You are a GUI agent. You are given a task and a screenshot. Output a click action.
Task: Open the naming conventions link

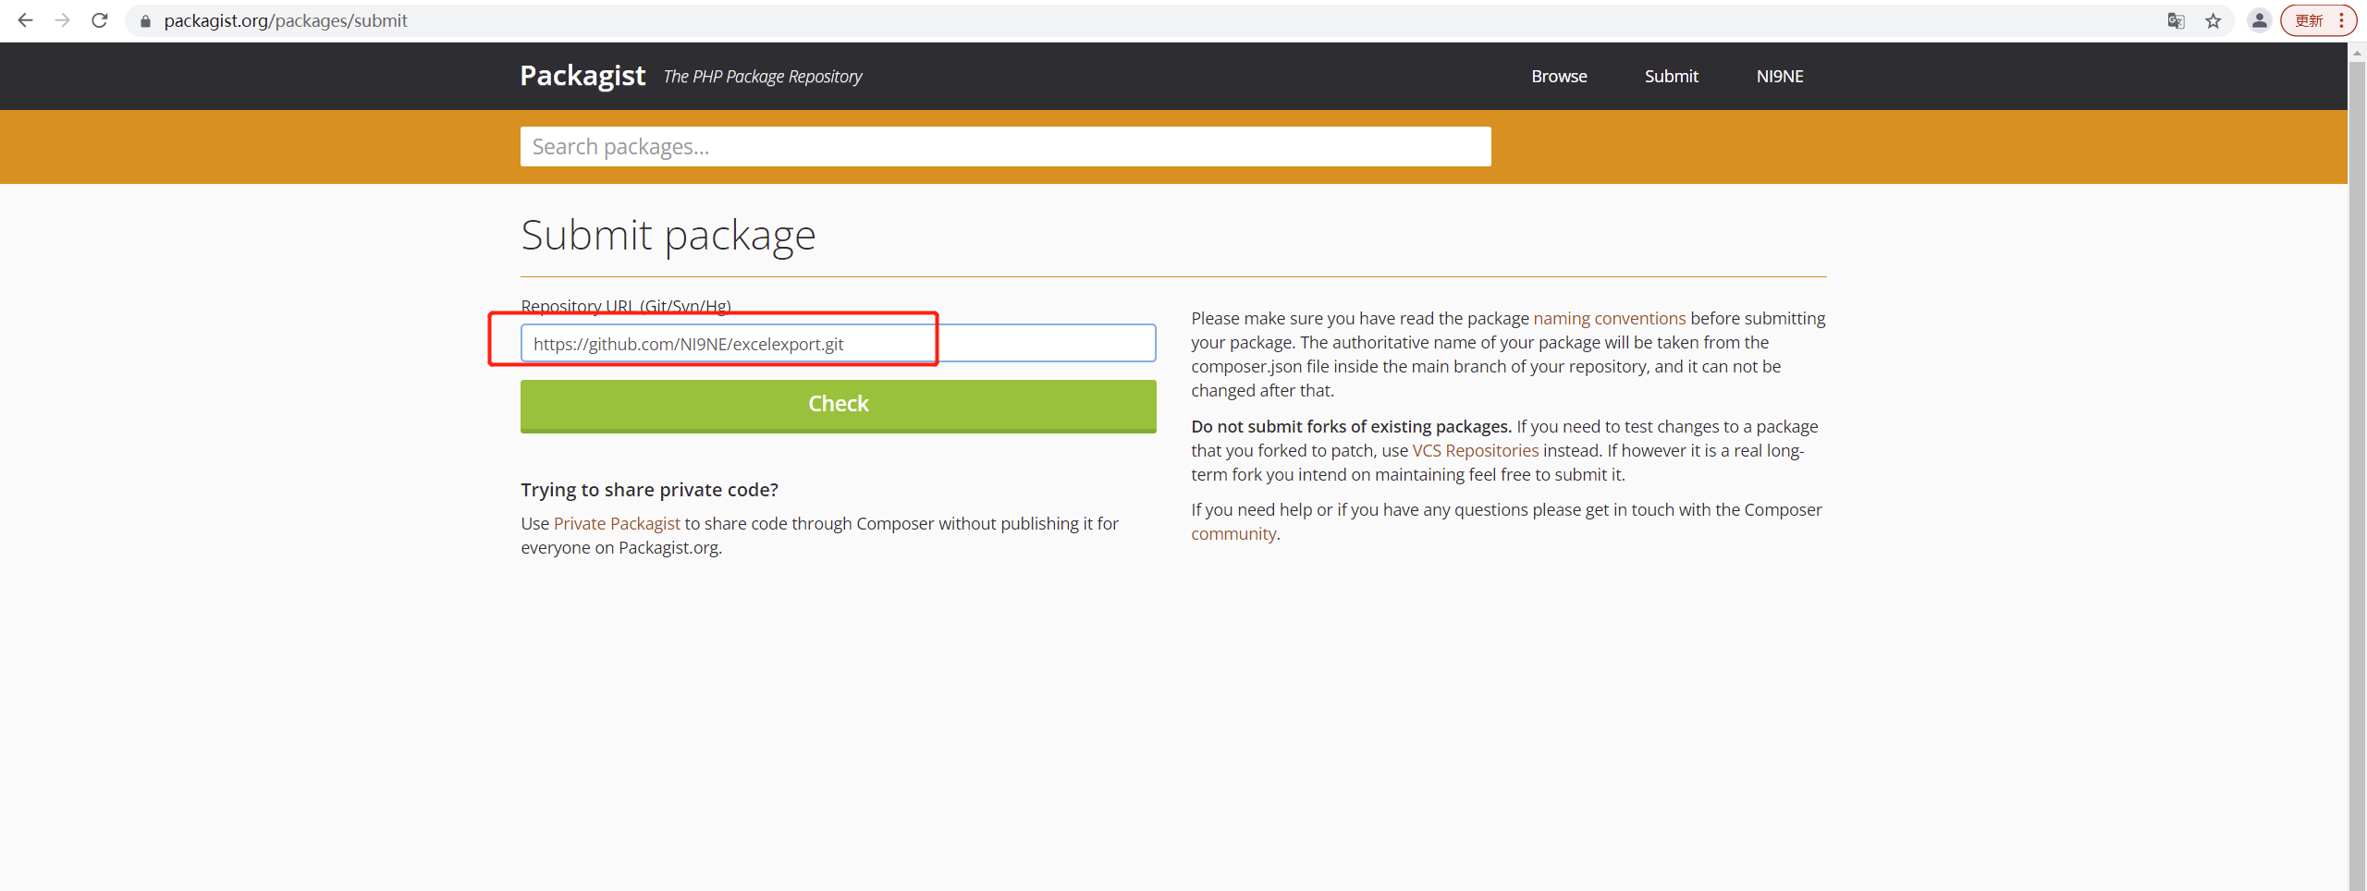click(1609, 319)
